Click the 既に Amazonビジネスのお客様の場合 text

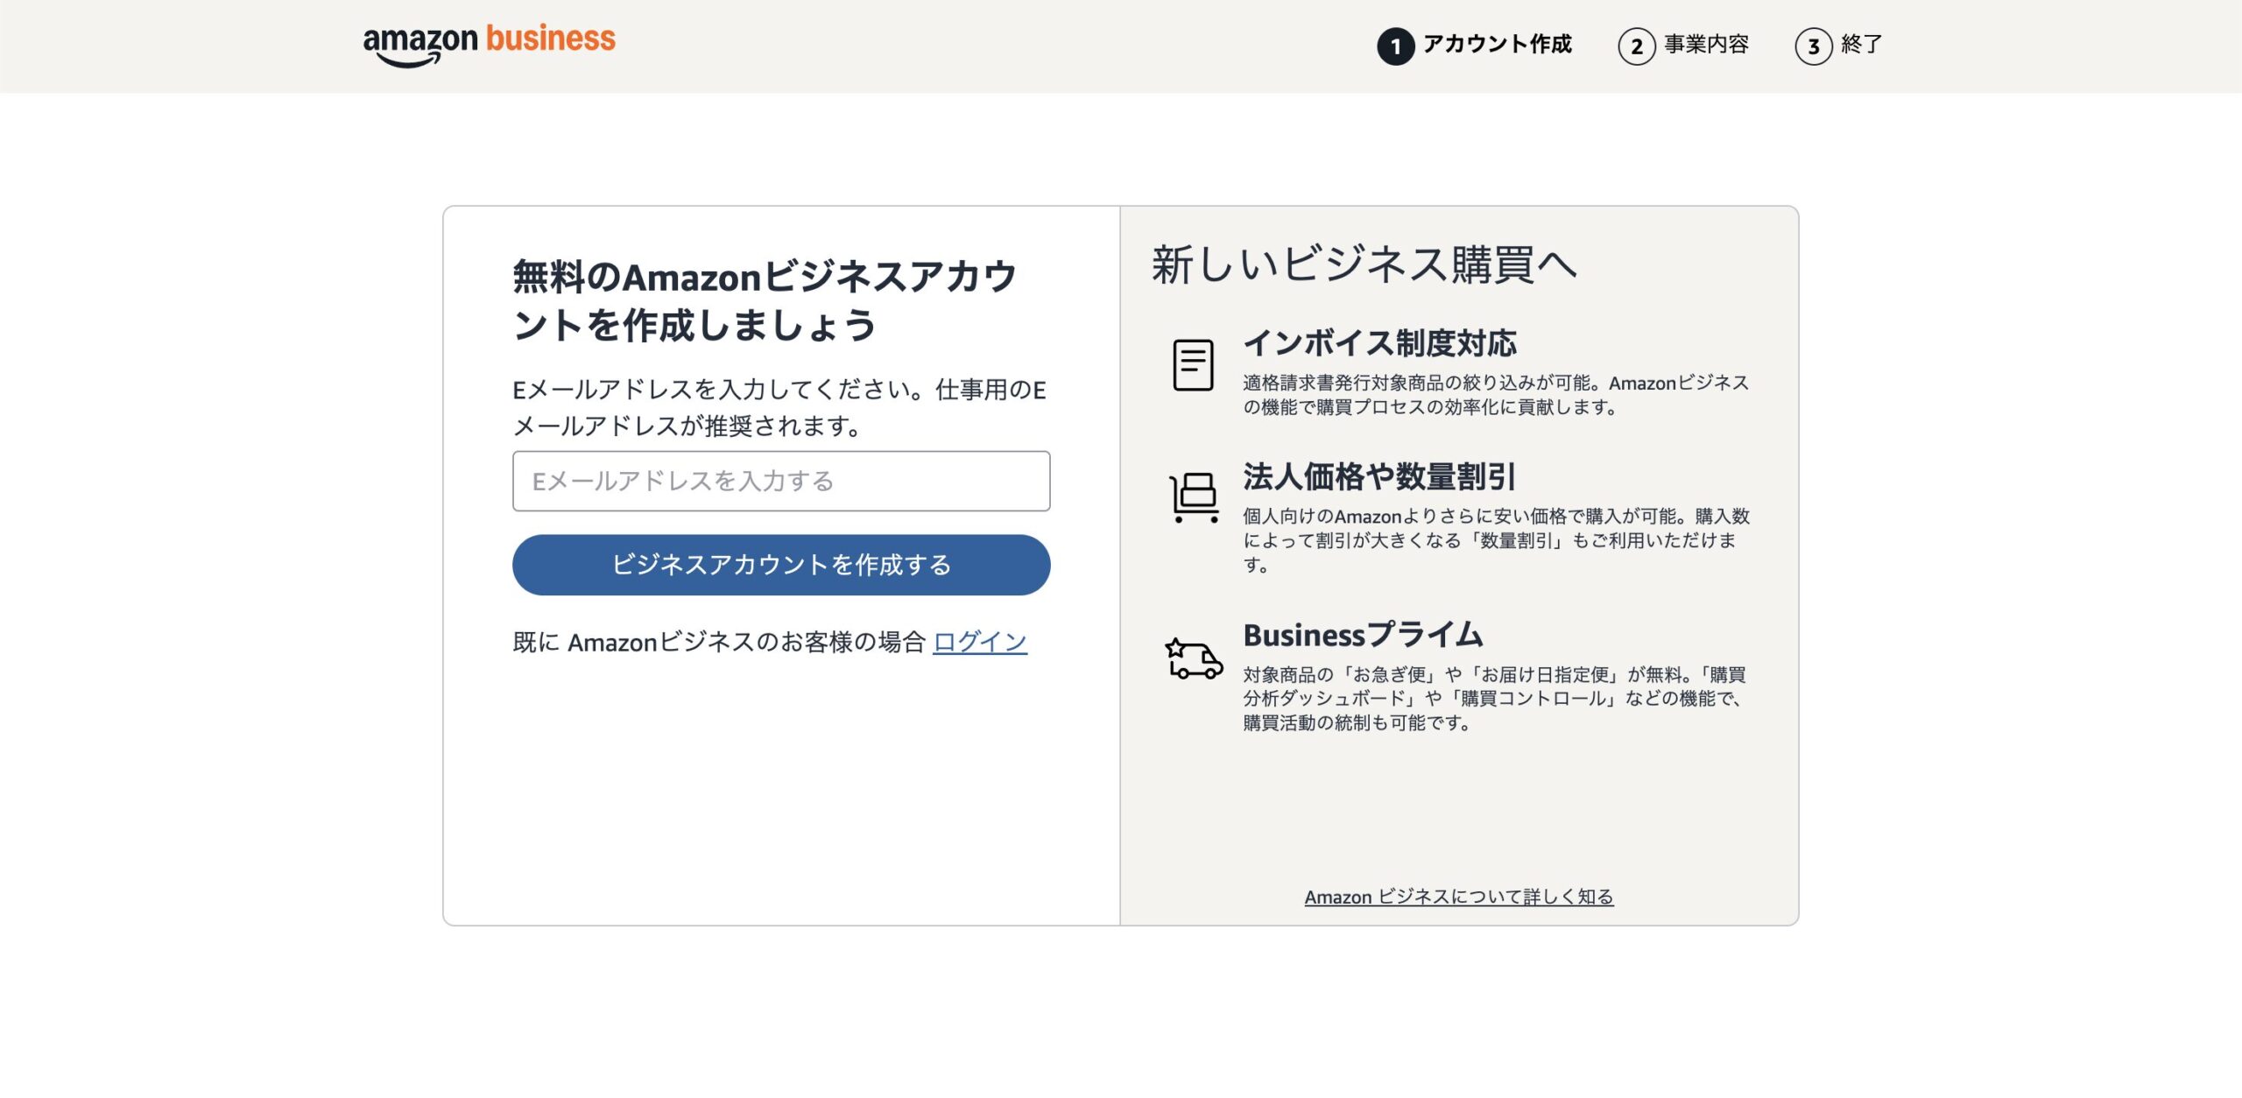click(719, 642)
